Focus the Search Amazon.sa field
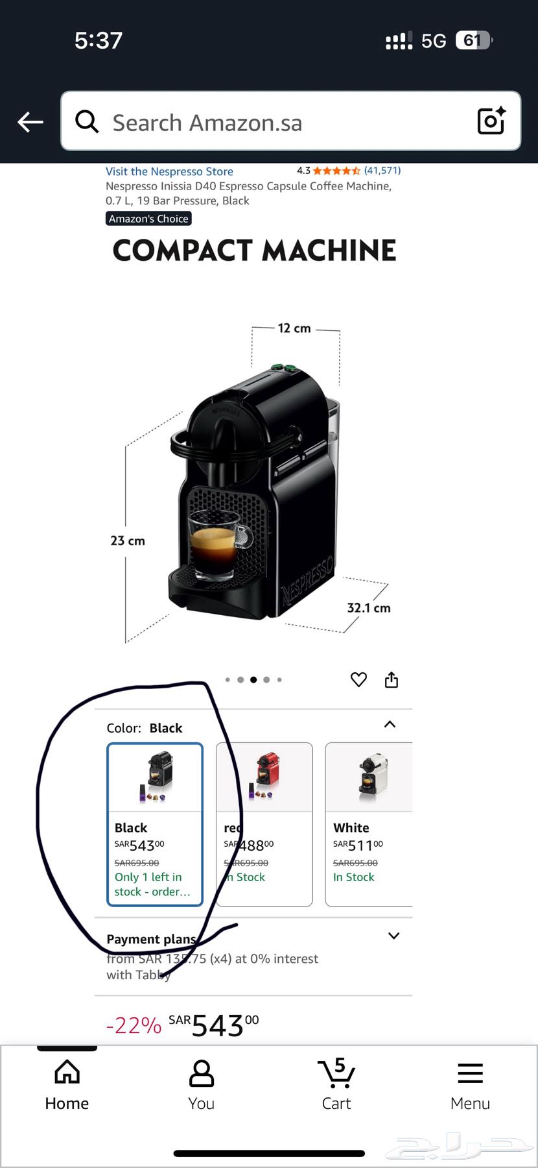The height and width of the screenshot is (1168, 538). 290,121
